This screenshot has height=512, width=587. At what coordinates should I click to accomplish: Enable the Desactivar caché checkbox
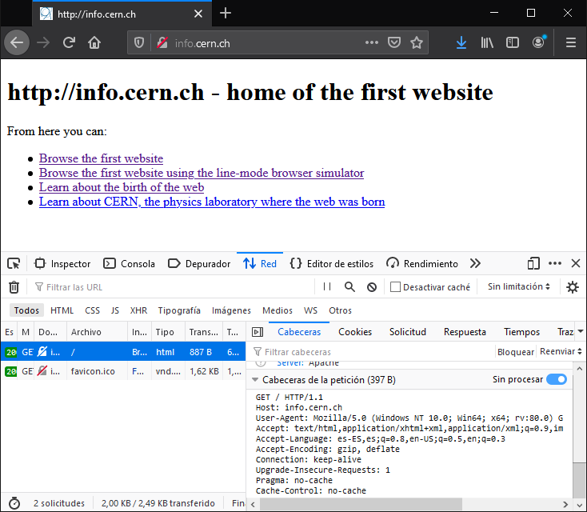pos(395,287)
